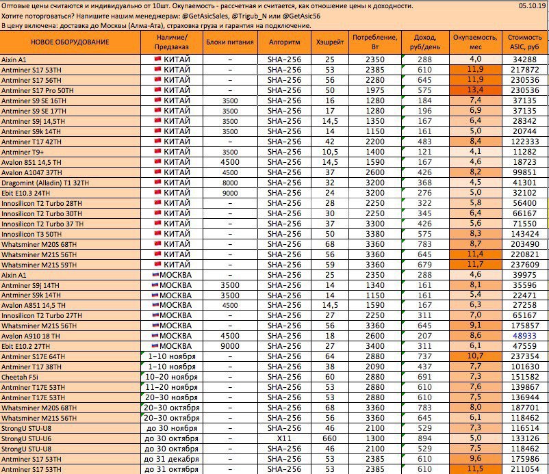Click the consumption 3300 for Innosilicon T2 Turbo 37 TH
The height and width of the screenshot is (474, 549).
pos(375,224)
